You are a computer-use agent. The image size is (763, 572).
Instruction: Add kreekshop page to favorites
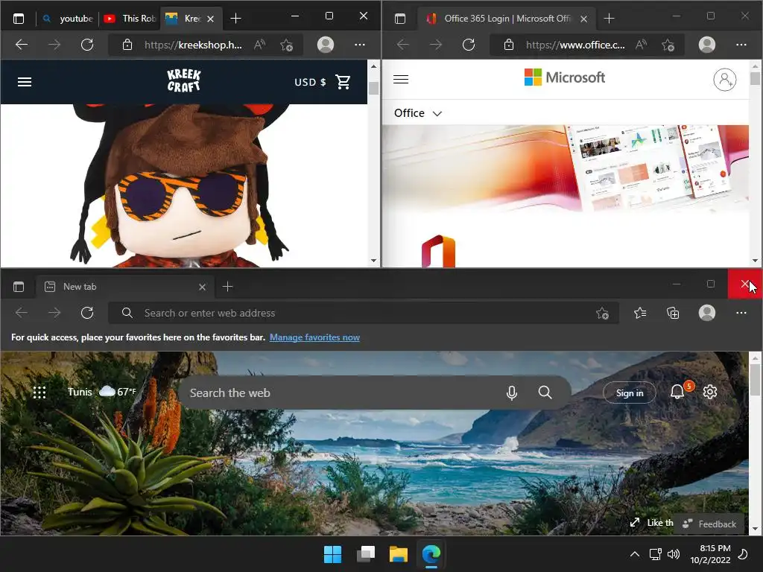pyautogui.click(x=287, y=45)
